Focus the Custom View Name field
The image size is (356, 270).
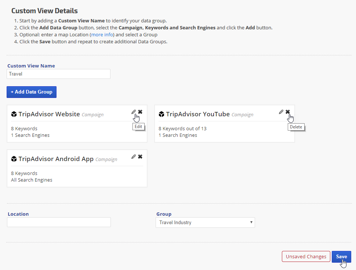(59, 74)
